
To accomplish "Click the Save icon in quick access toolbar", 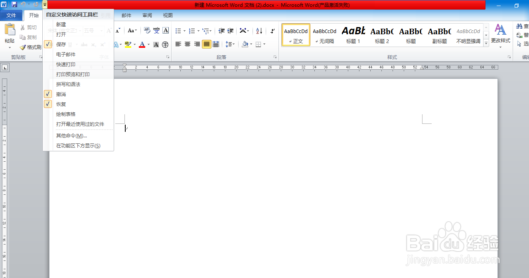I will click(x=14, y=4).
